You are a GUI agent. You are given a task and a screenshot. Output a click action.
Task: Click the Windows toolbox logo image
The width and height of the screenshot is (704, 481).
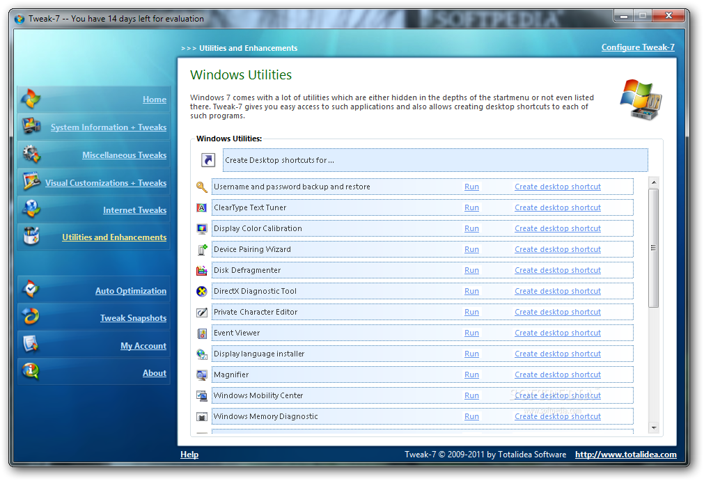[641, 100]
